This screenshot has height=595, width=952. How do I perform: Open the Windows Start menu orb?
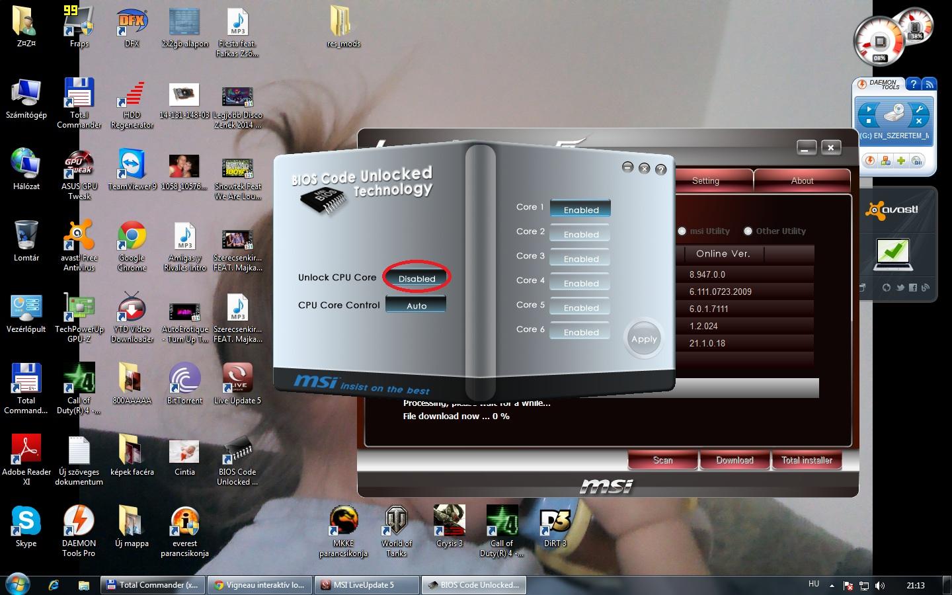coord(18,584)
